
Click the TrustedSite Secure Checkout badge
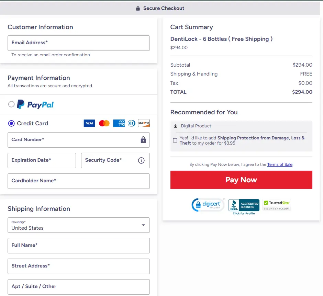pos(276,204)
